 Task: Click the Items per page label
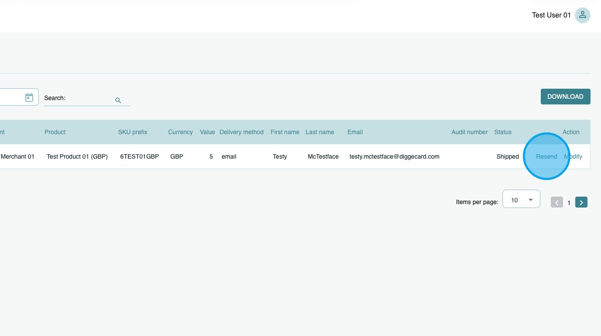pyautogui.click(x=477, y=202)
